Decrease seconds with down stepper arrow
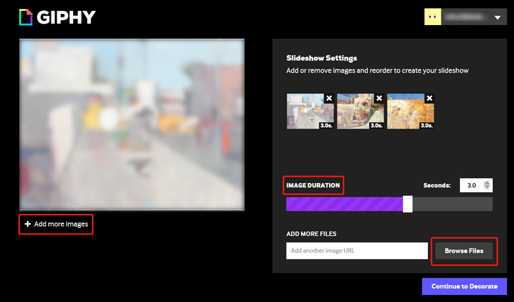Screen dimensions: 514x302 pos(487,188)
